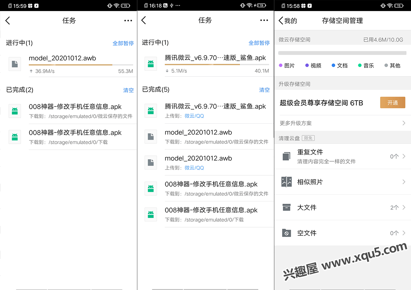Tap 清理内容完全一样的文件 subtitle
Viewport: 411px width, 290px height.
click(x=326, y=161)
